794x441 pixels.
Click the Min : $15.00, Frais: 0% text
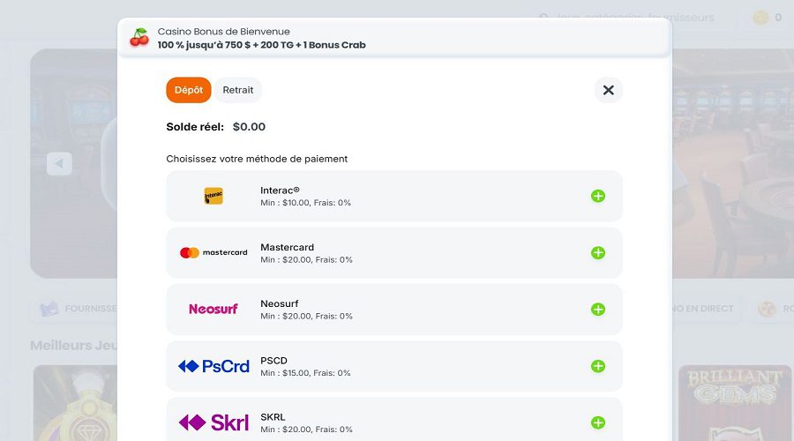tap(305, 373)
